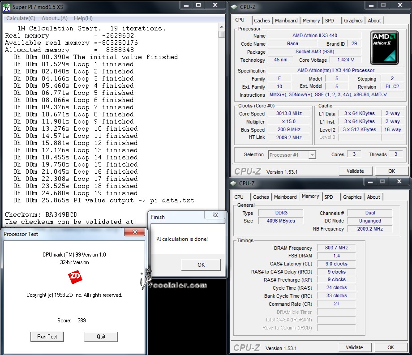
Task: Select Graphics tab in the Memory timings CPU-Z window
Action: pos(352,197)
